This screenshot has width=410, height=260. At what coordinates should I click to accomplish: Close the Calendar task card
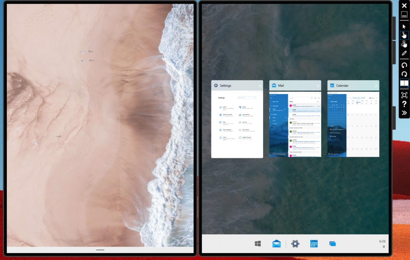tap(376, 86)
